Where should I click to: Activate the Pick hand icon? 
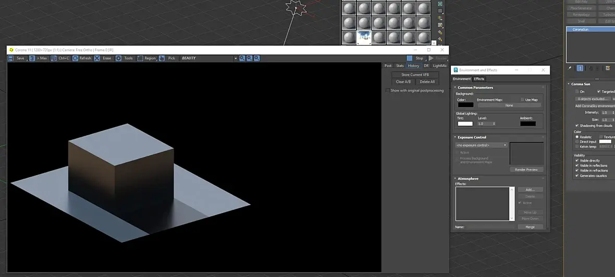162,58
